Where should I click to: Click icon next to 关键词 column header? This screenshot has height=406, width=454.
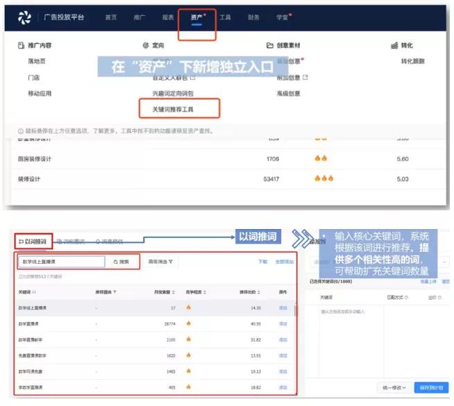[34, 292]
